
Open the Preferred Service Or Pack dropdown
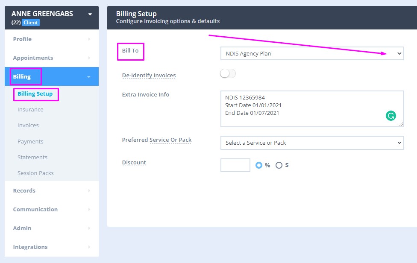pyautogui.click(x=312, y=143)
